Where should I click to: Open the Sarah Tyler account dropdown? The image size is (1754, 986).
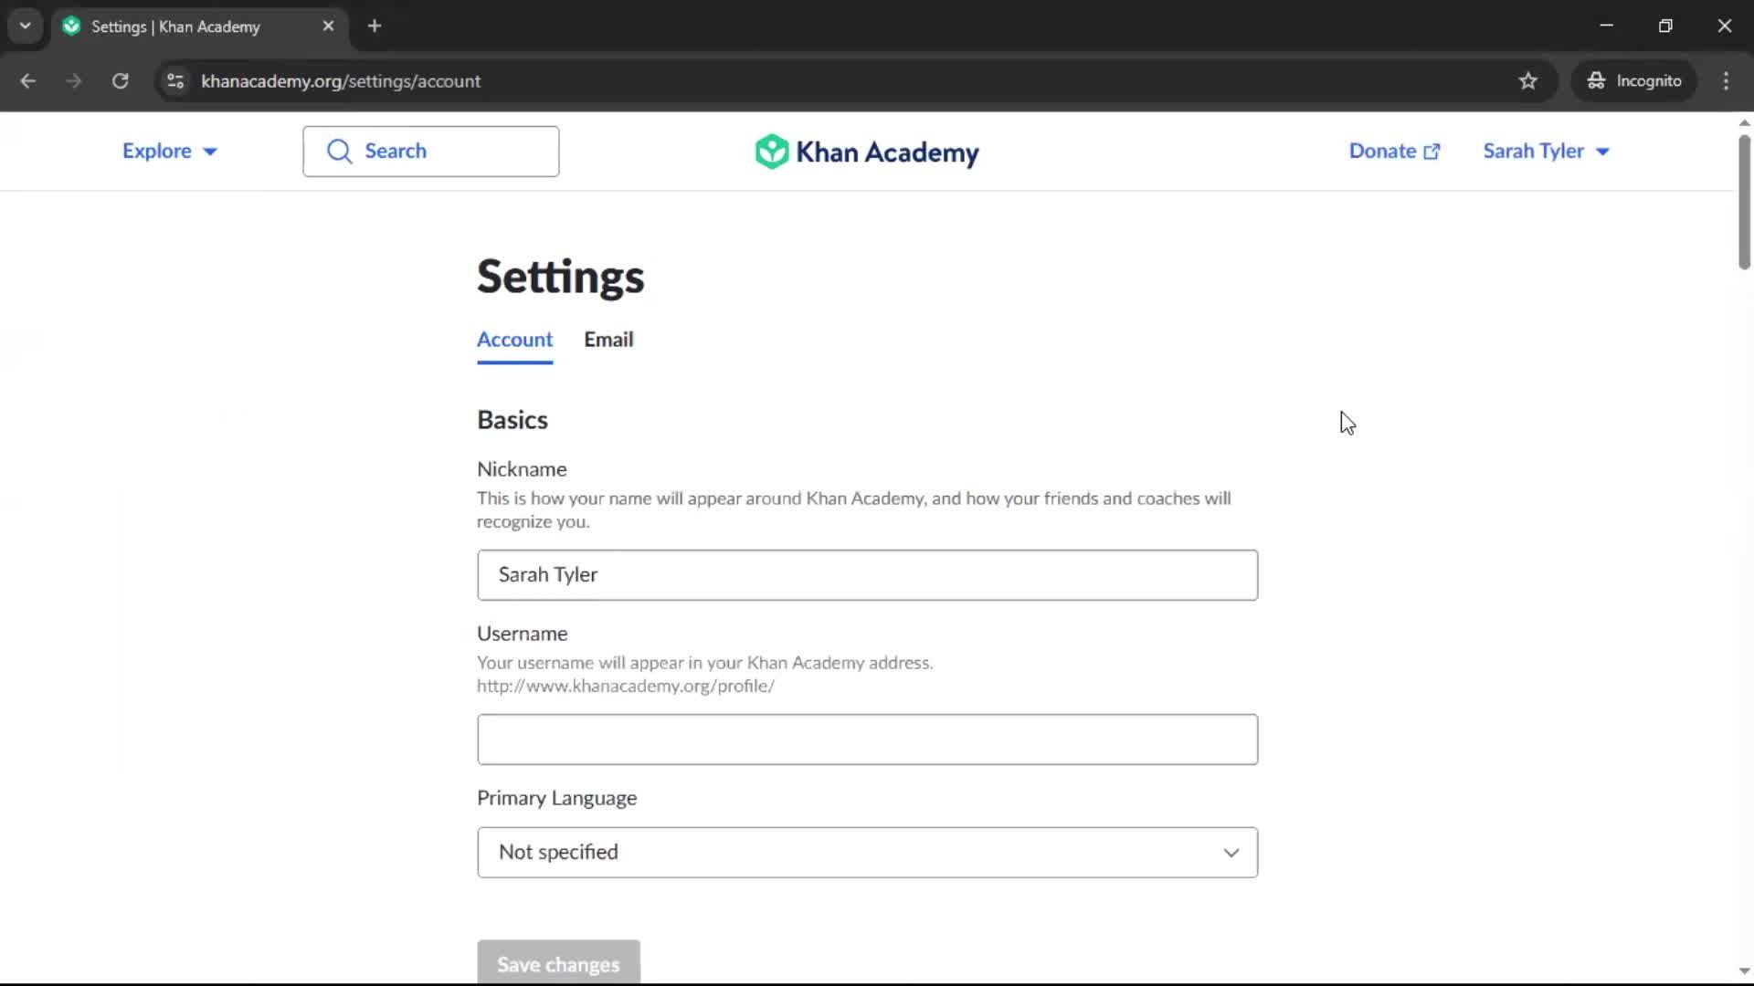tap(1546, 152)
